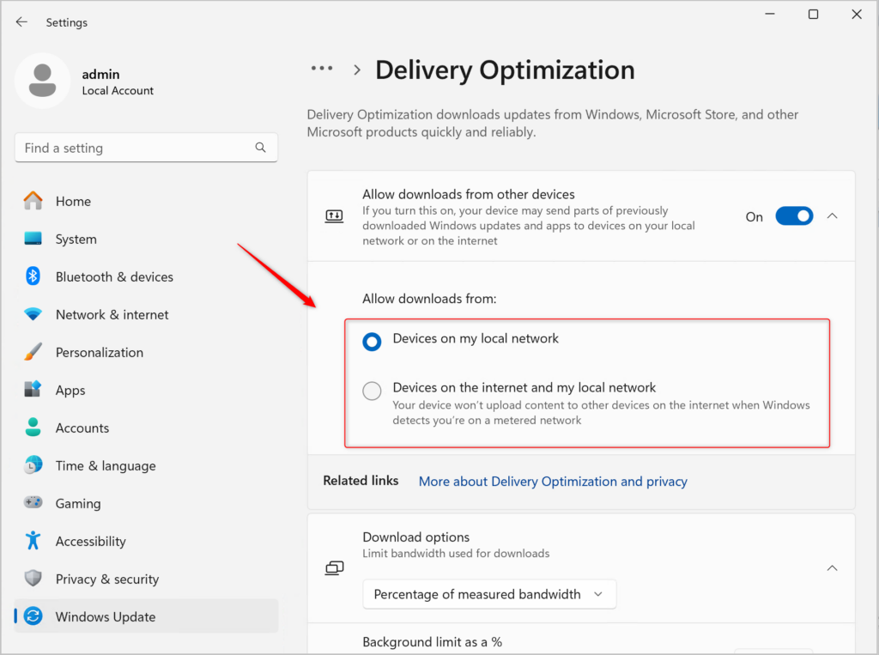This screenshot has height=655, width=879.
Task: Click the Related links label
Action: (x=361, y=481)
